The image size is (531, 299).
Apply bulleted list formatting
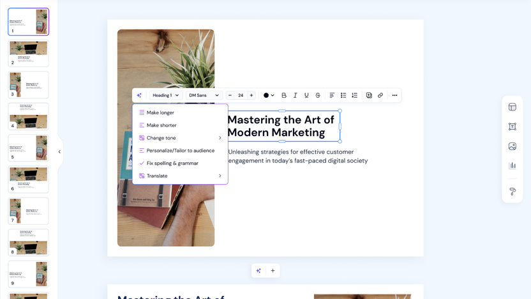[x=343, y=95]
